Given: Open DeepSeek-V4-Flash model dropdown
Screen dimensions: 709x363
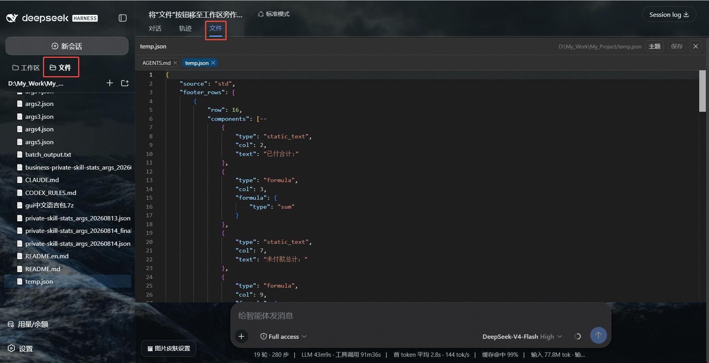Looking at the screenshot, I should click(x=522, y=336).
